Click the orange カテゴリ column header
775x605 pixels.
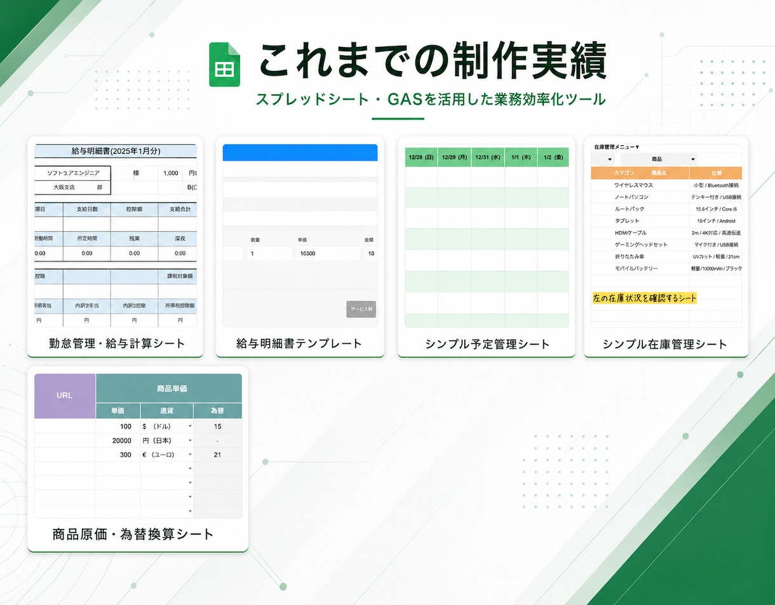pyautogui.click(x=624, y=173)
